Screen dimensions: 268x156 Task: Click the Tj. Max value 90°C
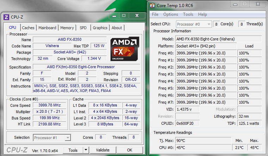[203, 141]
